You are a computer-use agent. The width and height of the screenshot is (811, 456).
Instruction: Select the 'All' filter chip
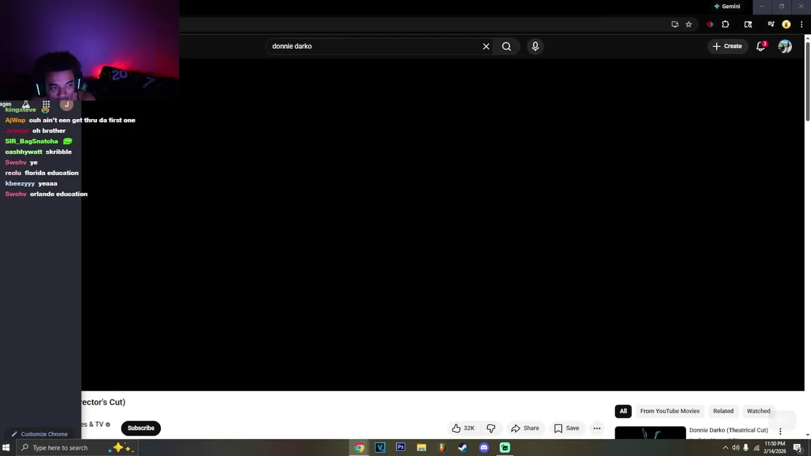click(623, 411)
